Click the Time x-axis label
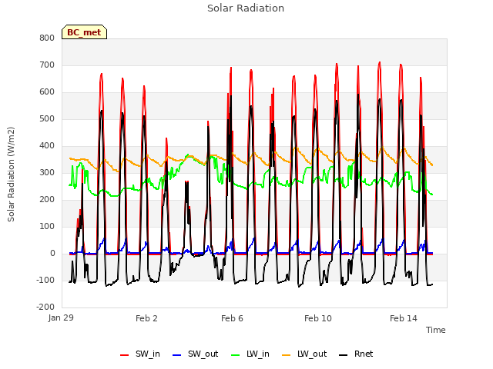This screenshot has height=369, width=493. [436, 330]
